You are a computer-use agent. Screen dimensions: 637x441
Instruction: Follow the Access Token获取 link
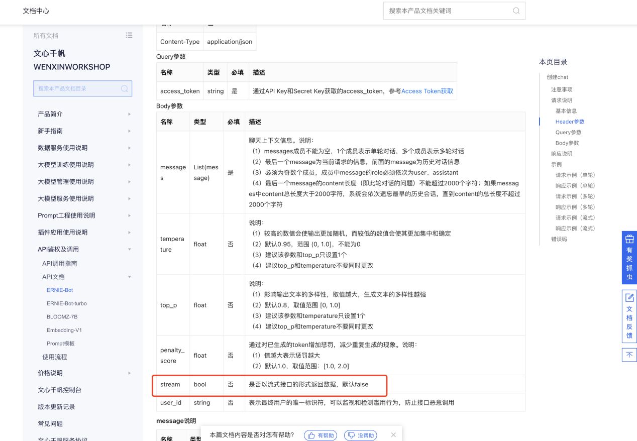coord(427,91)
